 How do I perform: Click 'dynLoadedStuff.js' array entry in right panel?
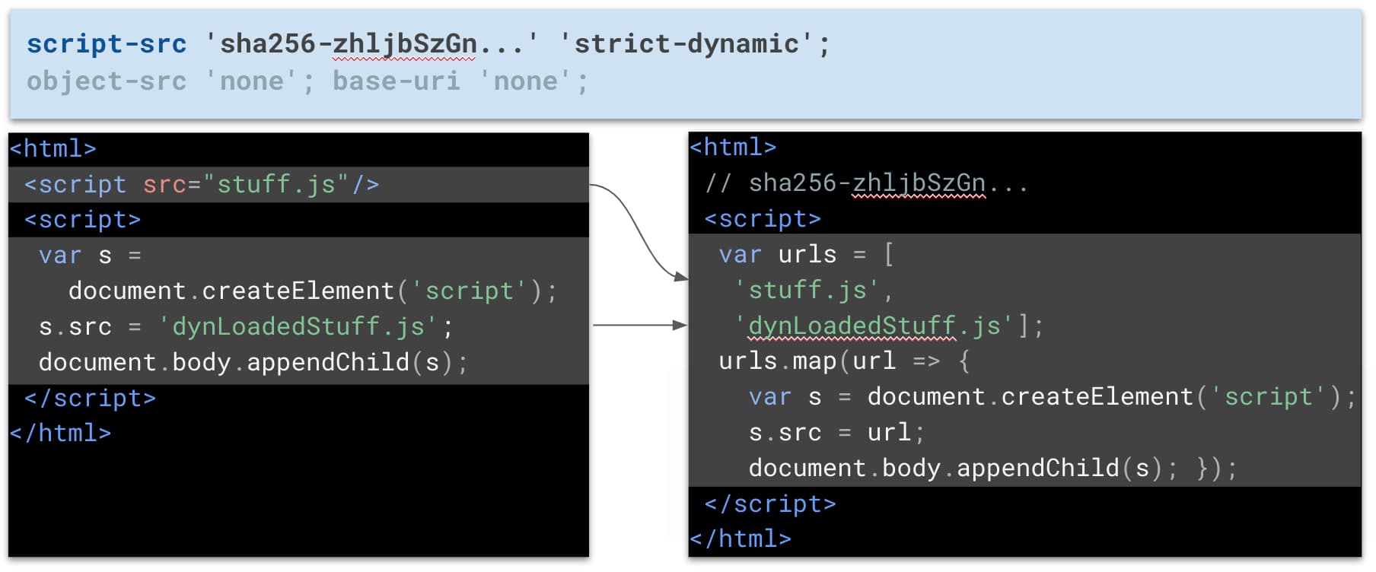point(874,326)
